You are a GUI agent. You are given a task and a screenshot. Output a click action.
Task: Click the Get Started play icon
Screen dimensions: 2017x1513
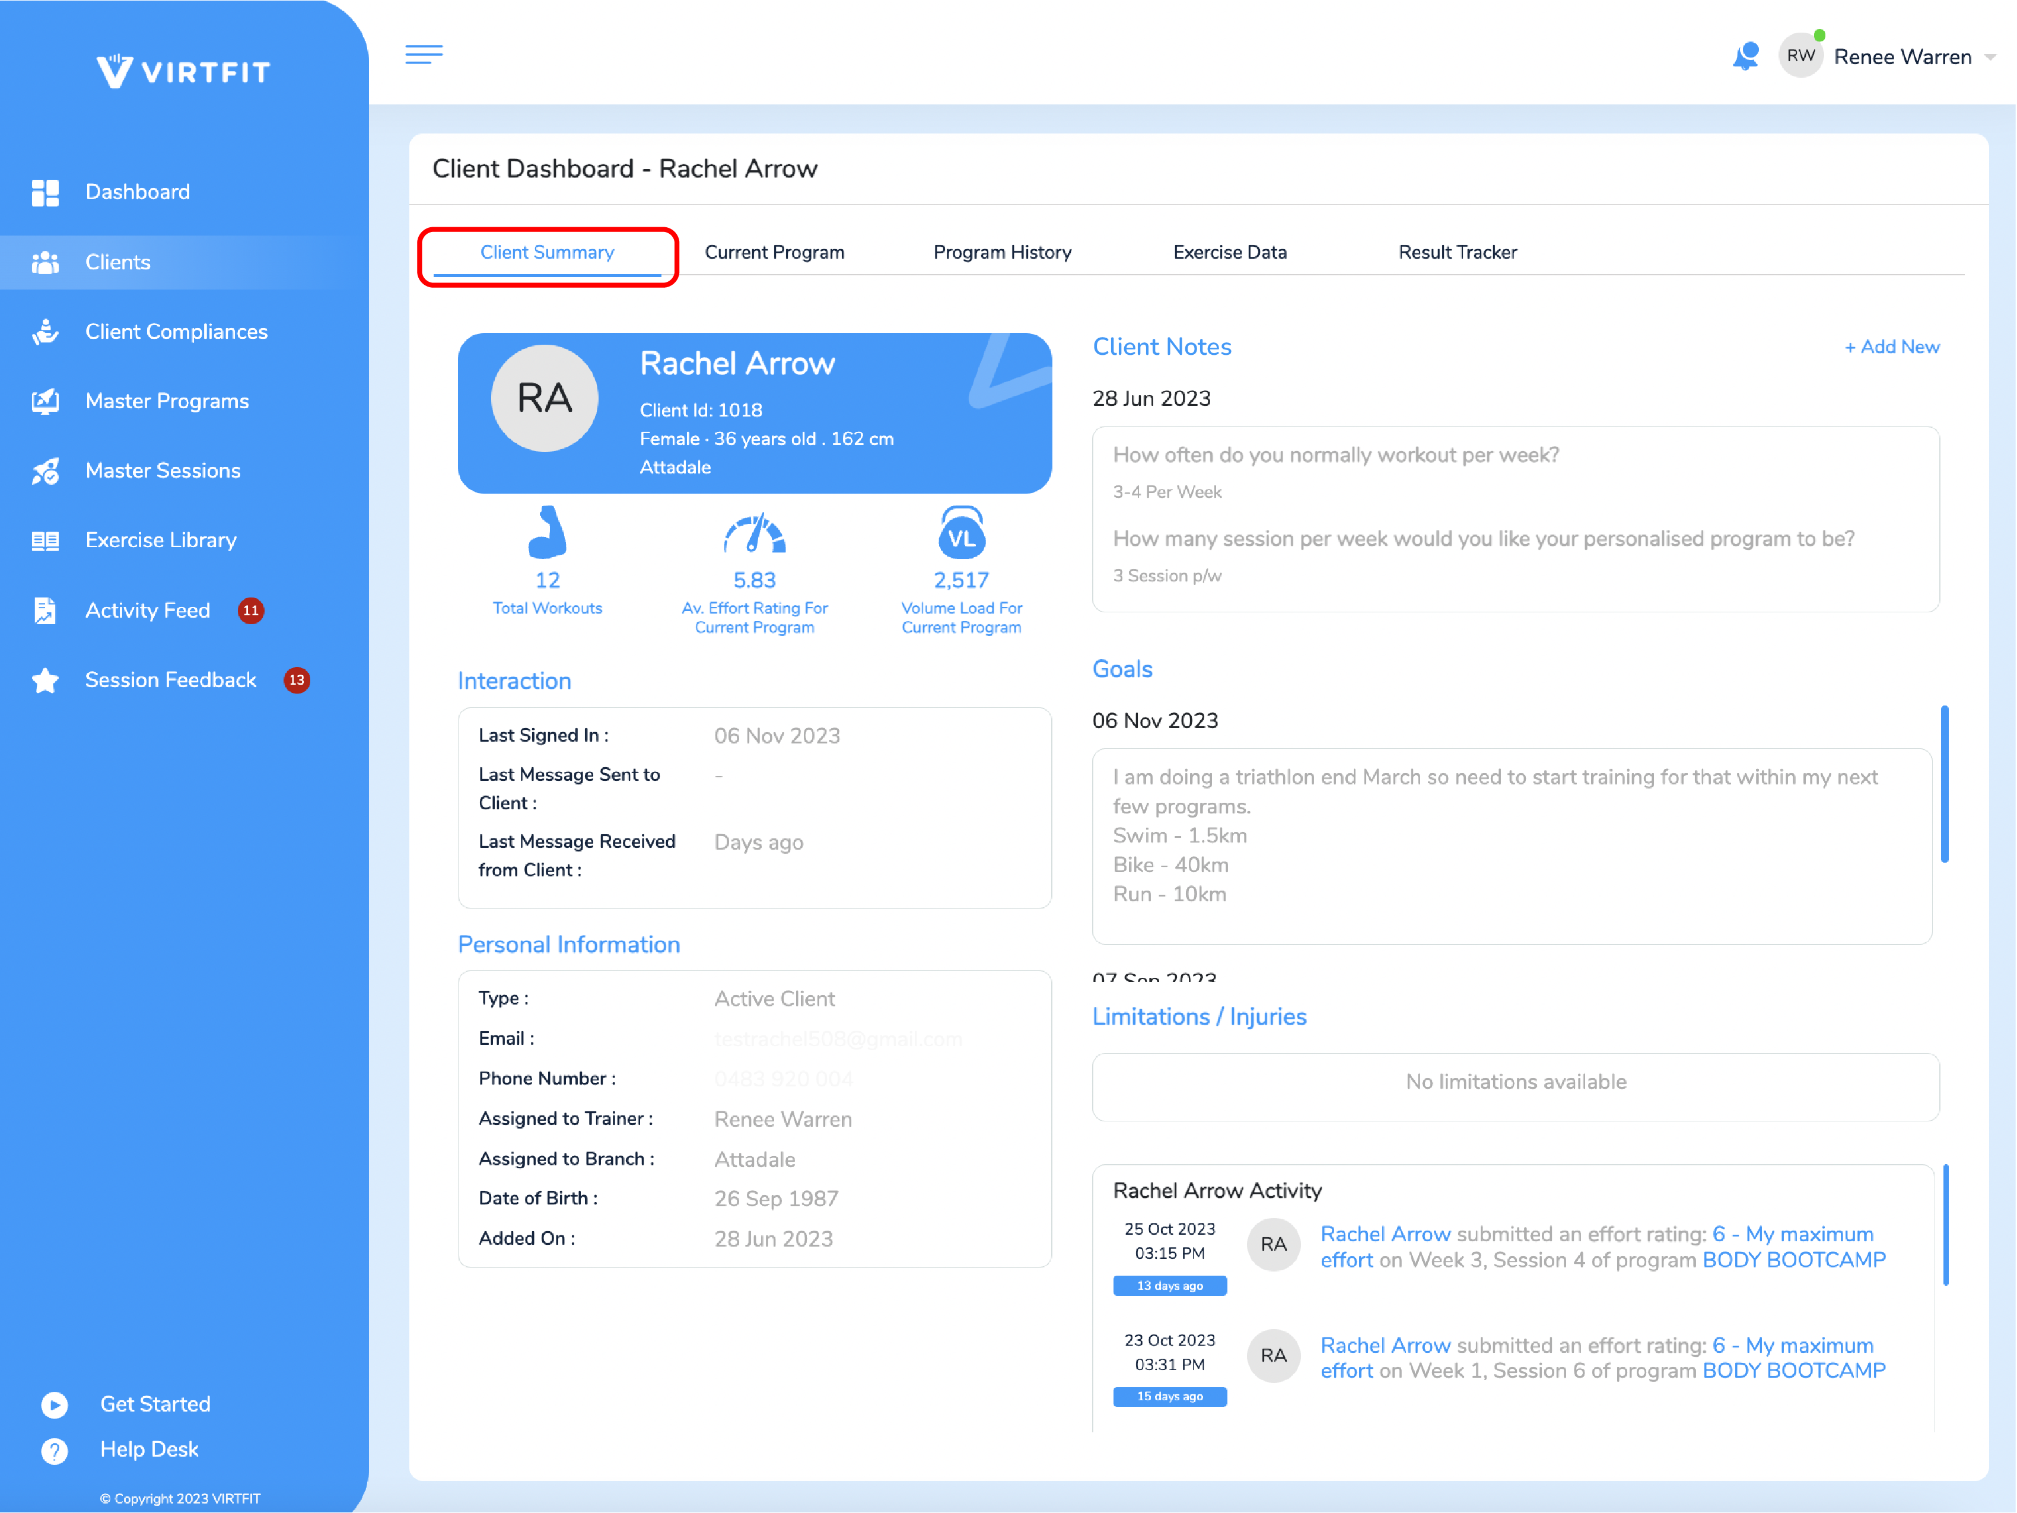click(55, 1404)
